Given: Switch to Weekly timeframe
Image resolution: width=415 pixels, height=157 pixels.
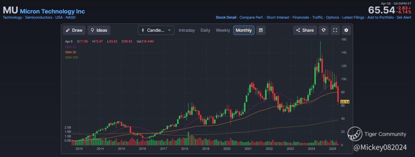Looking at the screenshot, I should click(x=223, y=30).
